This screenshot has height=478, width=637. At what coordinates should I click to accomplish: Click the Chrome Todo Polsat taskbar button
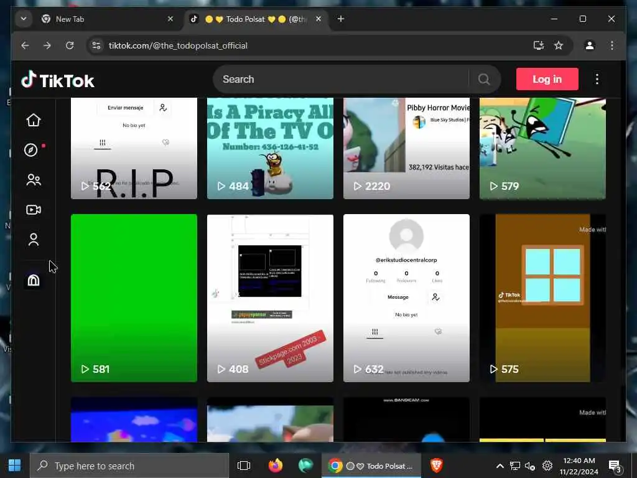(372, 466)
